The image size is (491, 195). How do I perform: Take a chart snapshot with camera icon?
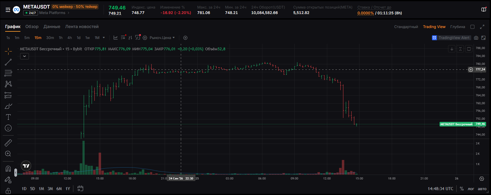(476, 38)
